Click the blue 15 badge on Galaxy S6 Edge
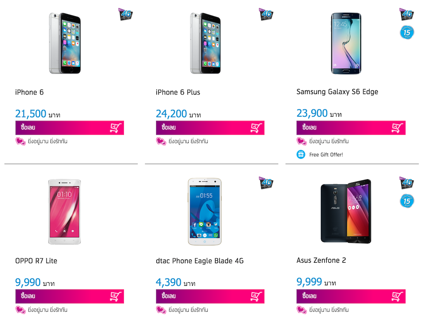Screen dimensions: 426x330 (x=407, y=33)
